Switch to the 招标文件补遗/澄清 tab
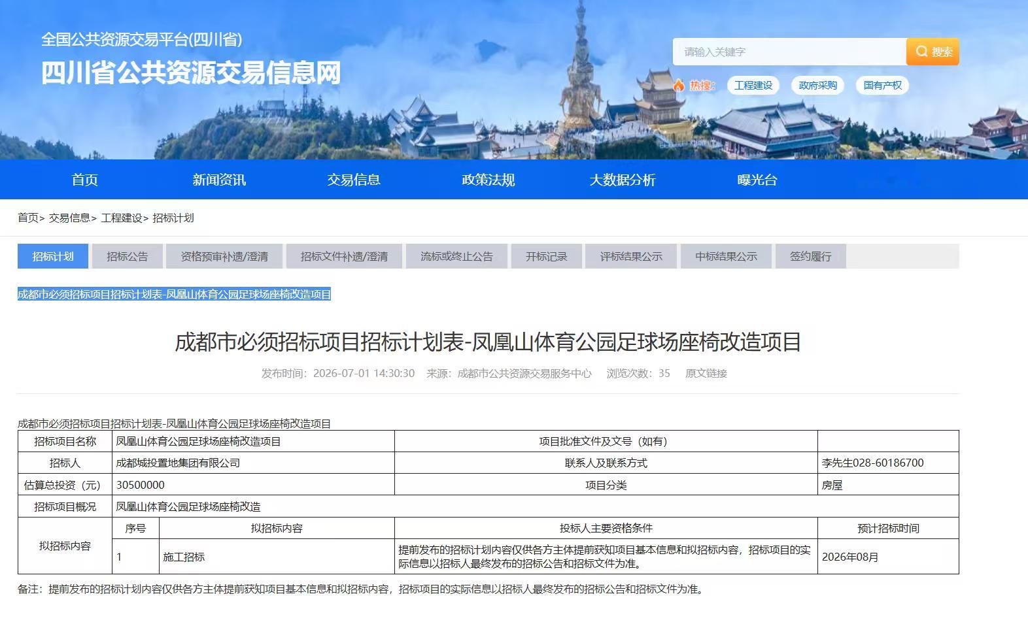Screen dimensions: 1028x641 point(344,256)
